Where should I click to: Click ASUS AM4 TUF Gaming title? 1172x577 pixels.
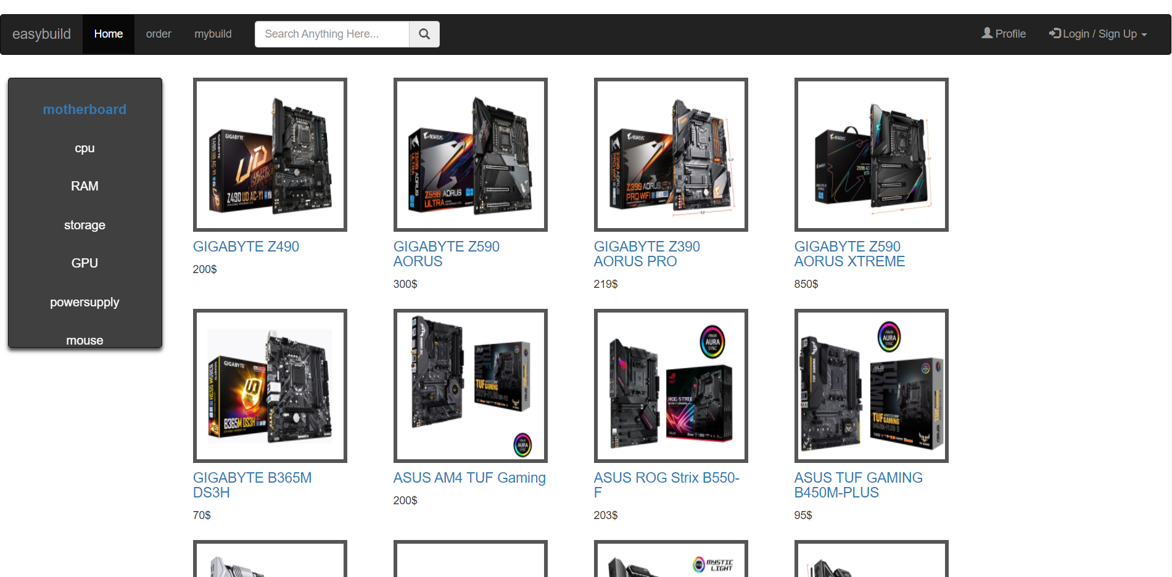pos(469,478)
